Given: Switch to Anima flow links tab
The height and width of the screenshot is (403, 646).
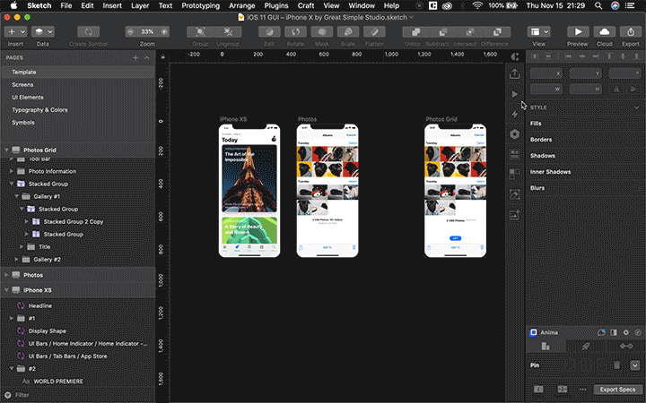Looking at the screenshot, I should click(626, 347).
